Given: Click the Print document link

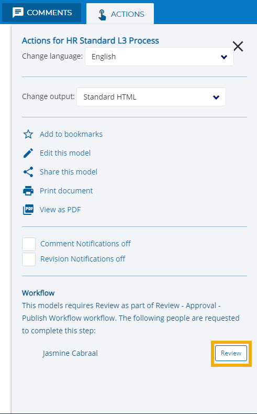Looking at the screenshot, I should tap(66, 191).
